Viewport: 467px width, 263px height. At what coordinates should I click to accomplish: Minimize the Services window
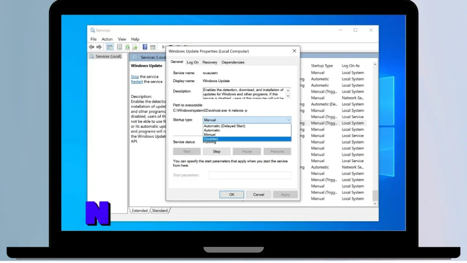(340, 30)
